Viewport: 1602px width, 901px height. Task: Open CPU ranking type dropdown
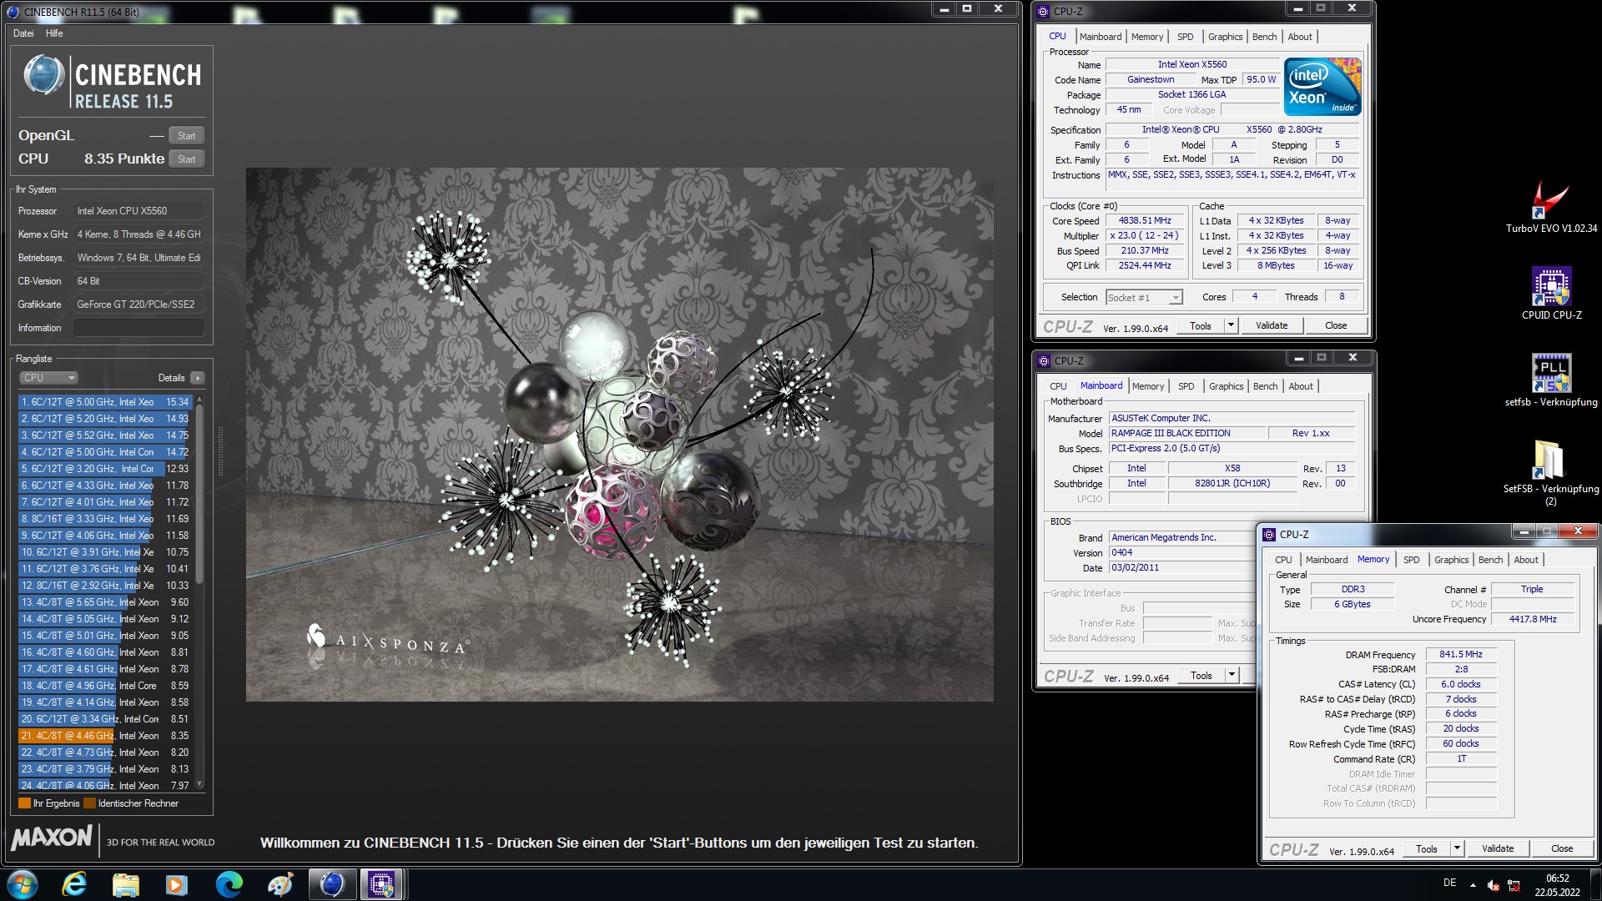click(48, 378)
